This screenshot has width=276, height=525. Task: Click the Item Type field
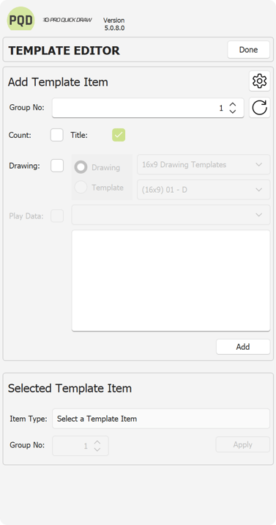tap(161, 419)
